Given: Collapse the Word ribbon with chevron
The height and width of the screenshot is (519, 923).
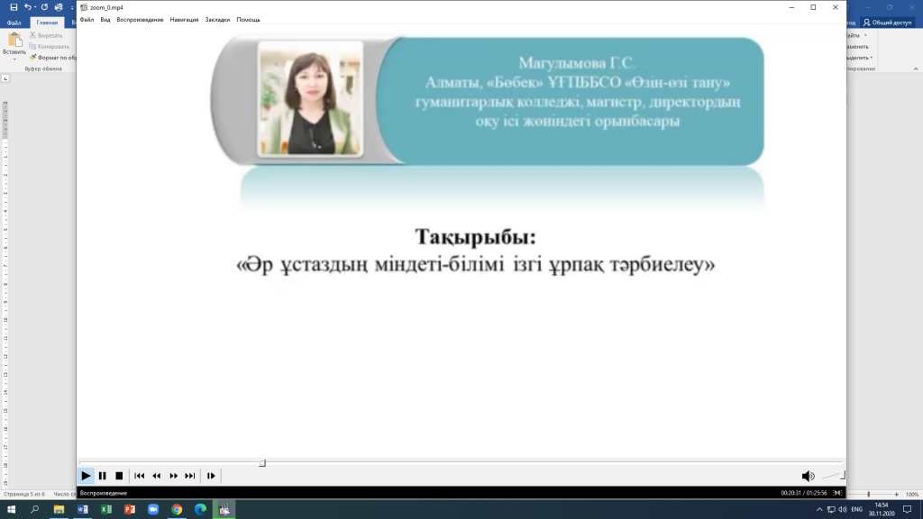Looking at the screenshot, I should 915,68.
